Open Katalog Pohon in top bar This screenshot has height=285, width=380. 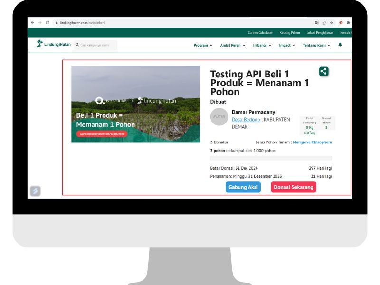click(x=290, y=32)
